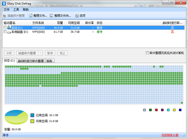The height and width of the screenshot is (139, 188).
Task: Click the 系统 (C:) drive icon
Action: click(x=9, y=27)
